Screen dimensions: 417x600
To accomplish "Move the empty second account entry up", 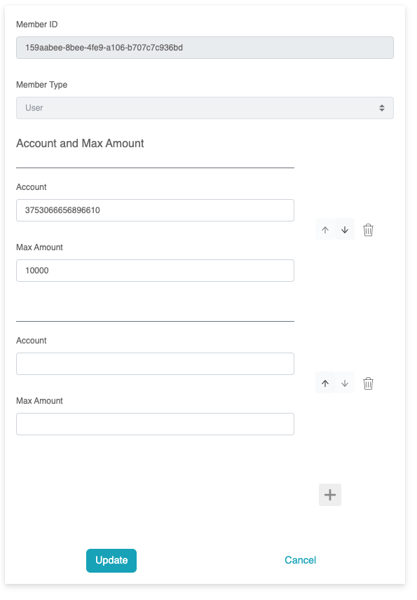I will click(325, 383).
